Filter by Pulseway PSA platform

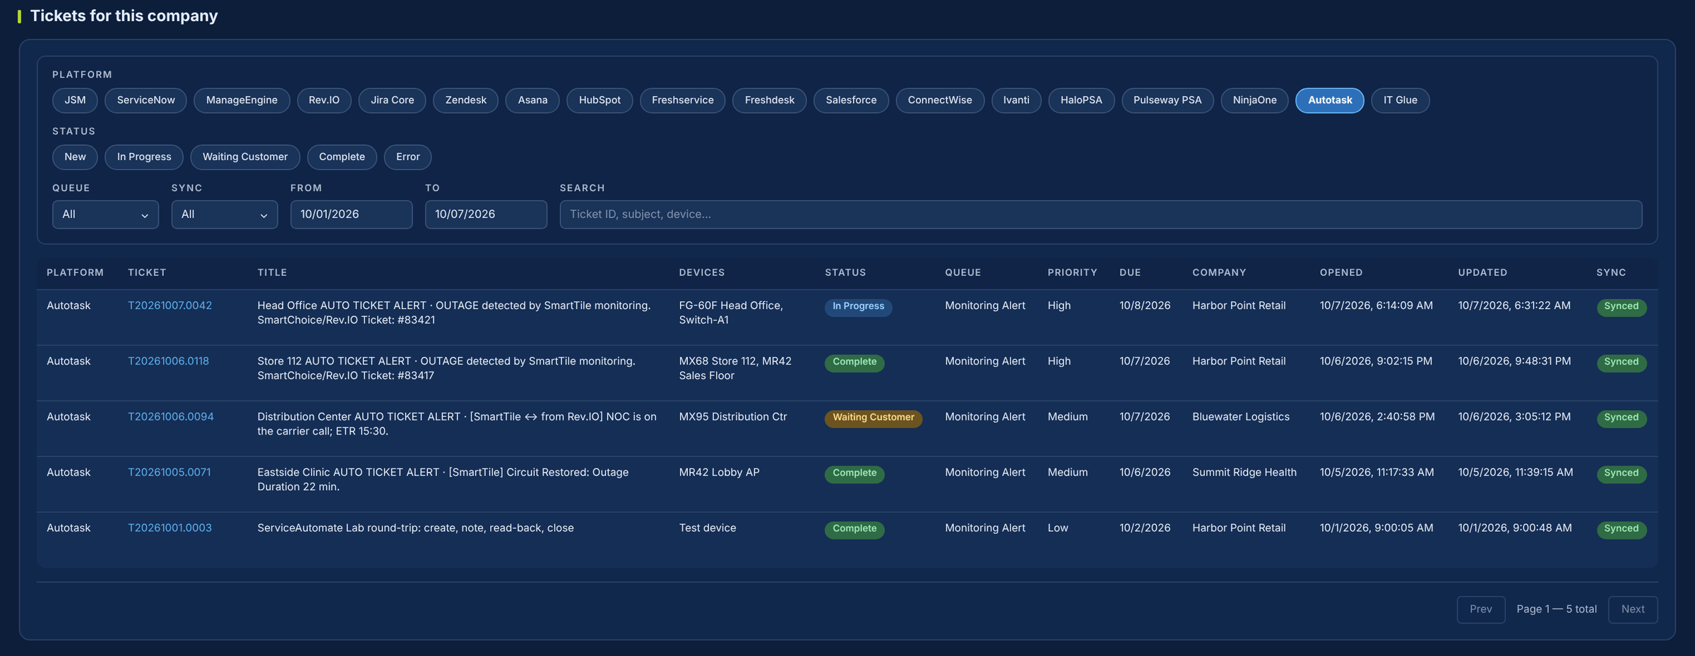pos(1167,100)
